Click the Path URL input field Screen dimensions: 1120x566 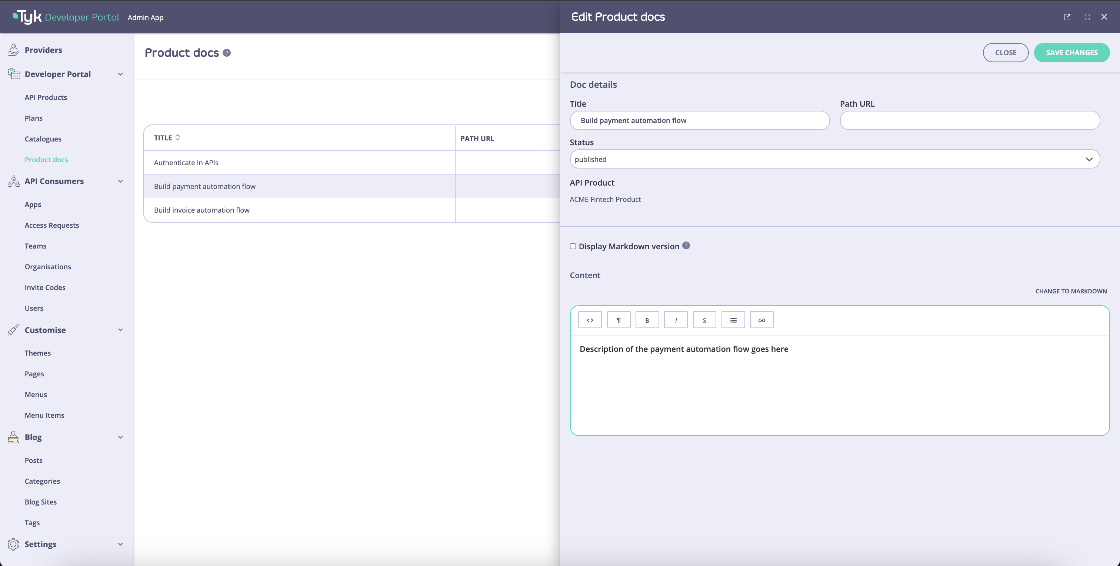[970, 120]
